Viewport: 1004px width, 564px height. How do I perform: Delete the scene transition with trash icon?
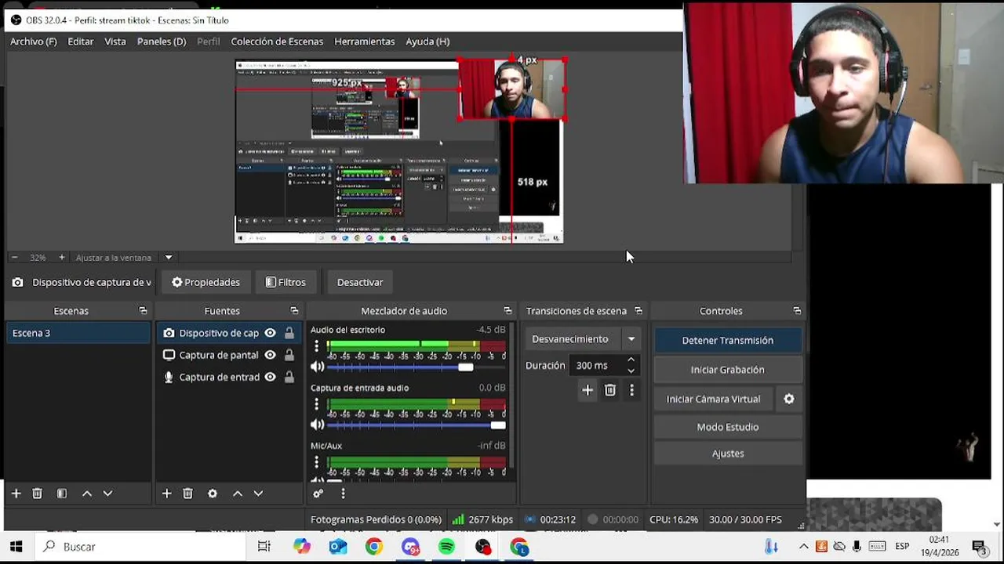[x=610, y=390]
